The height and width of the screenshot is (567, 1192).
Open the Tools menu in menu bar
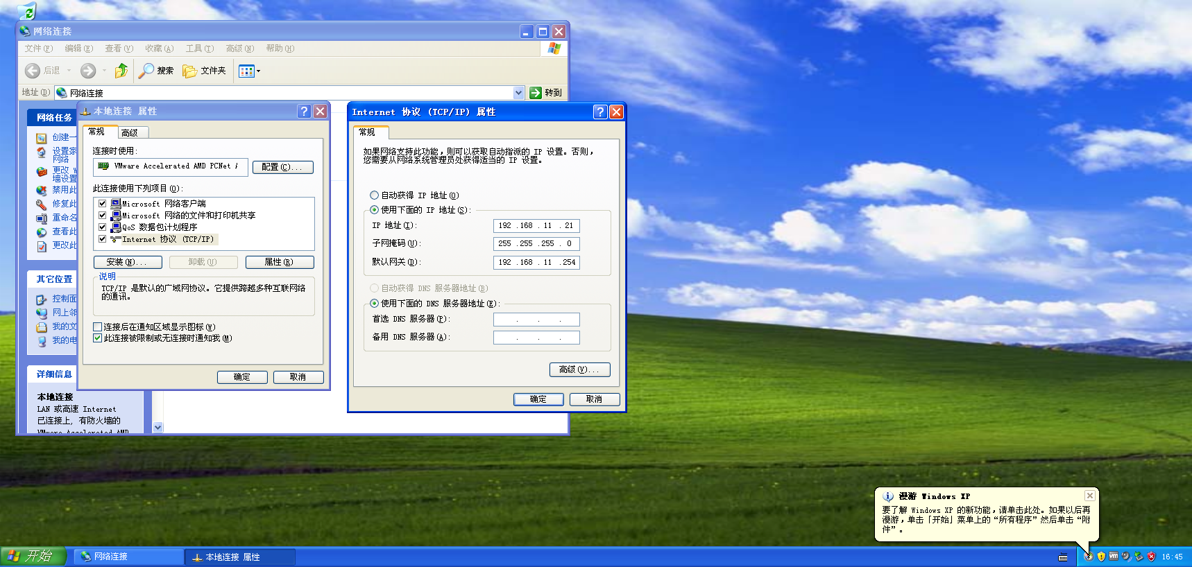(x=199, y=49)
